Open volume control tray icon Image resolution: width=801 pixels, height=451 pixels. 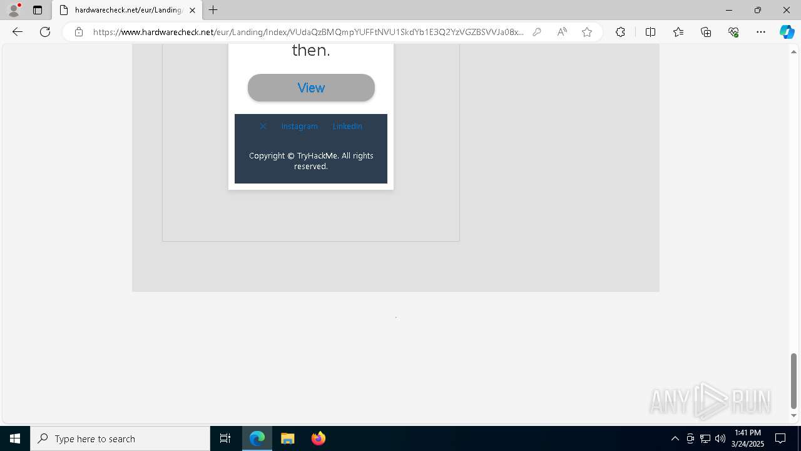point(720,438)
